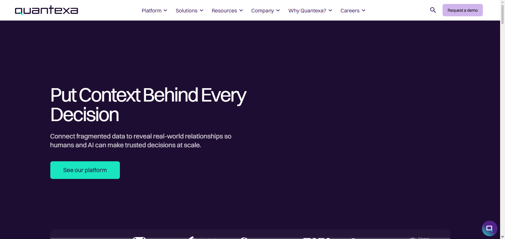Click the partially visible BNY logo
This screenshot has width=505, height=239.
316,238
